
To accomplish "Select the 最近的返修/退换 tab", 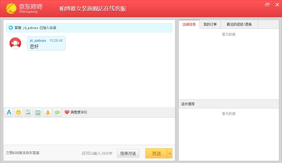I will pyautogui.click(x=239, y=24).
